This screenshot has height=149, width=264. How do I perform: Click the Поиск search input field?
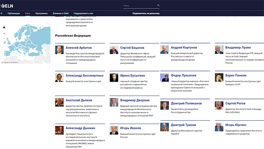tap(139, 6)
